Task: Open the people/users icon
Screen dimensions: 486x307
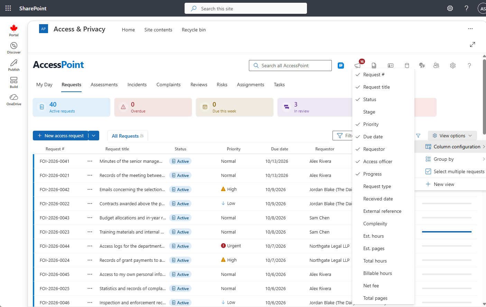Action: (x=436, y=66)
